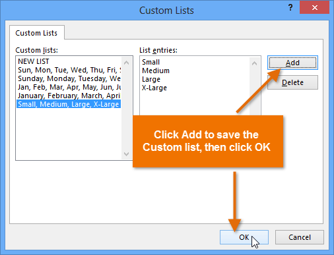
Task: Select the January, February, March list
Action: [x=69, y=96]
